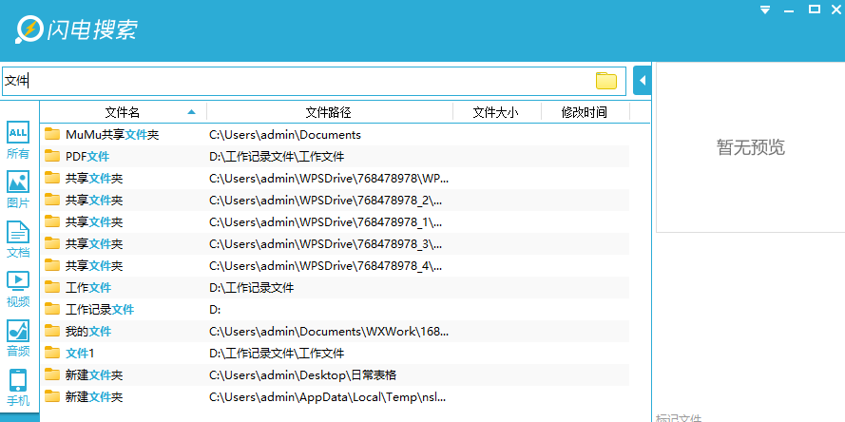Select the 工作记录文件 folder row

click(x=335, y=309)
